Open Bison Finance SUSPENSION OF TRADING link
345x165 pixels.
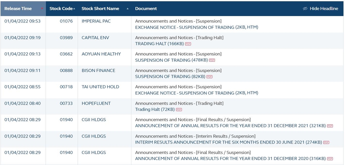coord(170,76)
